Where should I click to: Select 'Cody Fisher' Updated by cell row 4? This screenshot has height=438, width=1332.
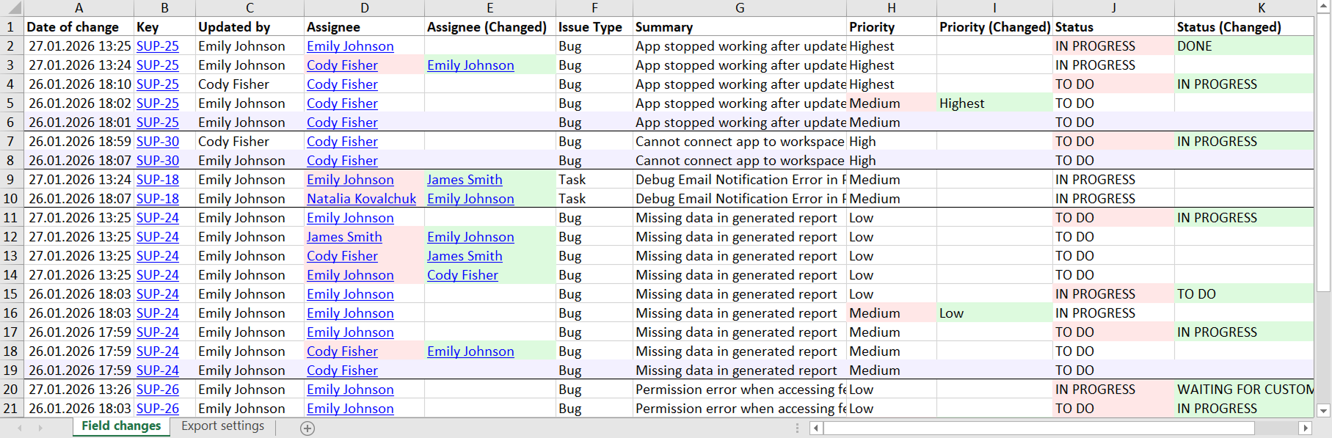pos(250,84)
